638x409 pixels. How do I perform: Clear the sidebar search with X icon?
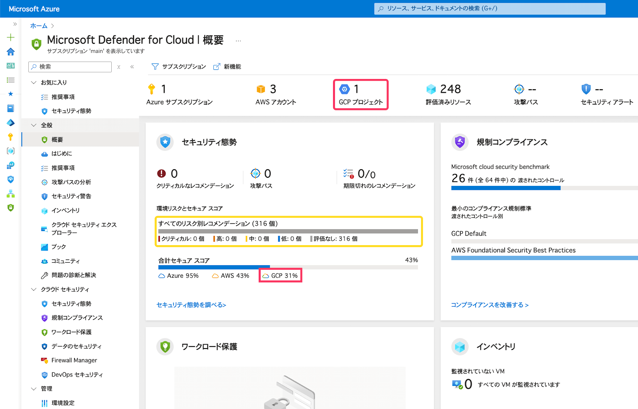click(119, 67)
